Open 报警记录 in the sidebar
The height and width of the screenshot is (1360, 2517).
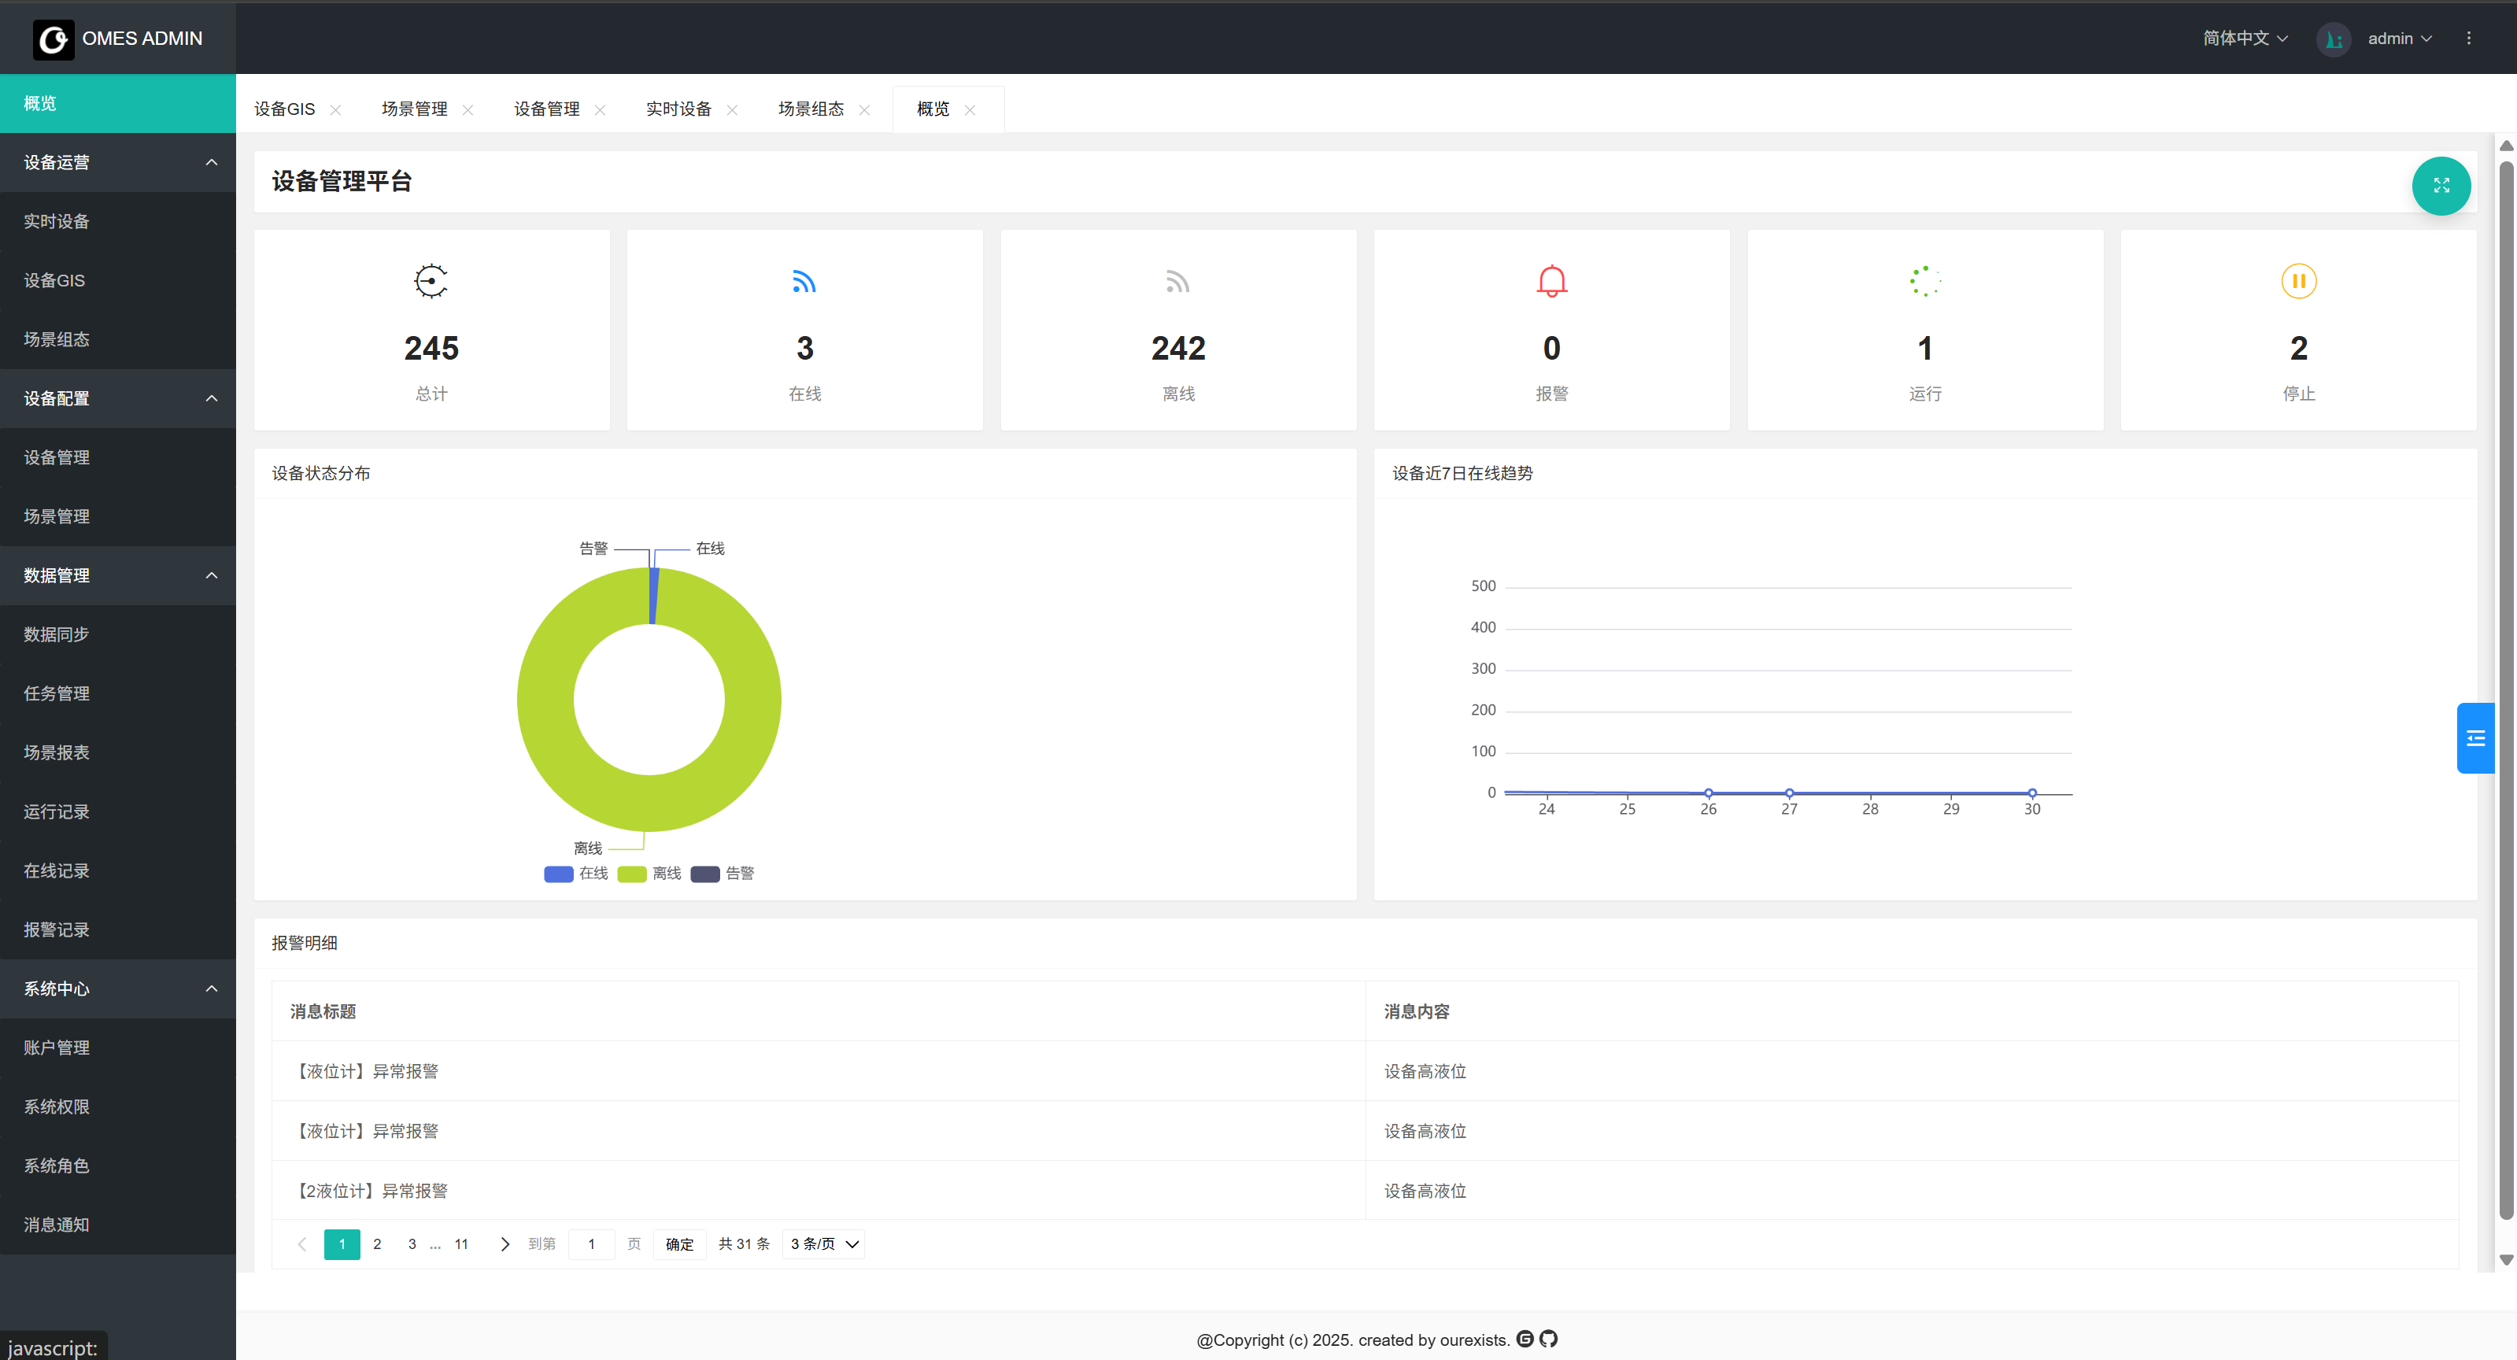click(57, 929)
